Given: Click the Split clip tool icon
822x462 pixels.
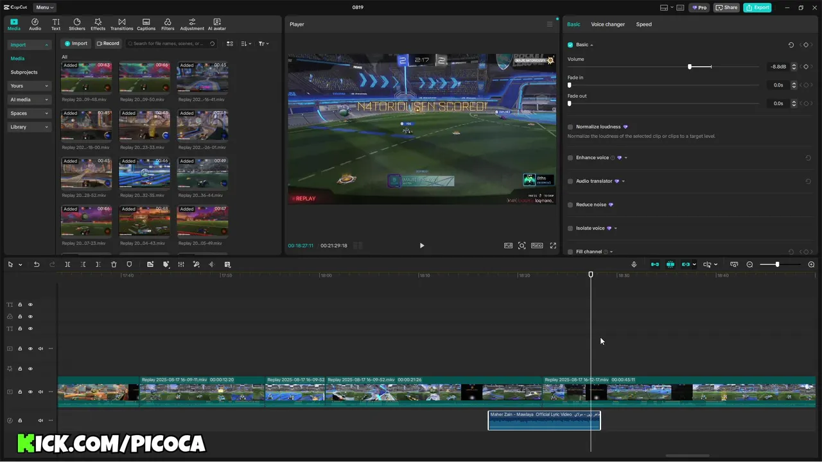Looking at the screenshot, I should 67,264.
